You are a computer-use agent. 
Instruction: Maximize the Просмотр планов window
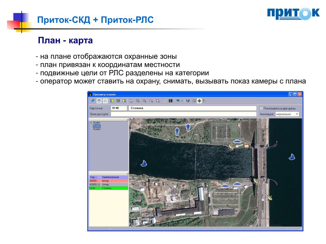[x=295, y=94]
